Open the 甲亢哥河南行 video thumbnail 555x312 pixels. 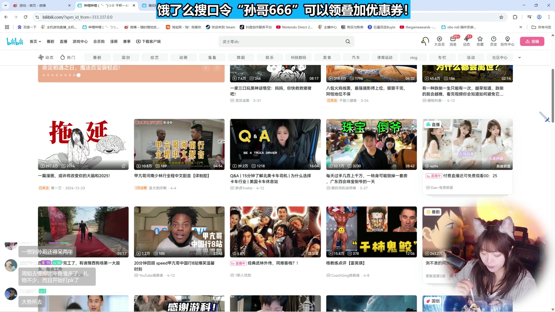(179, 144)
